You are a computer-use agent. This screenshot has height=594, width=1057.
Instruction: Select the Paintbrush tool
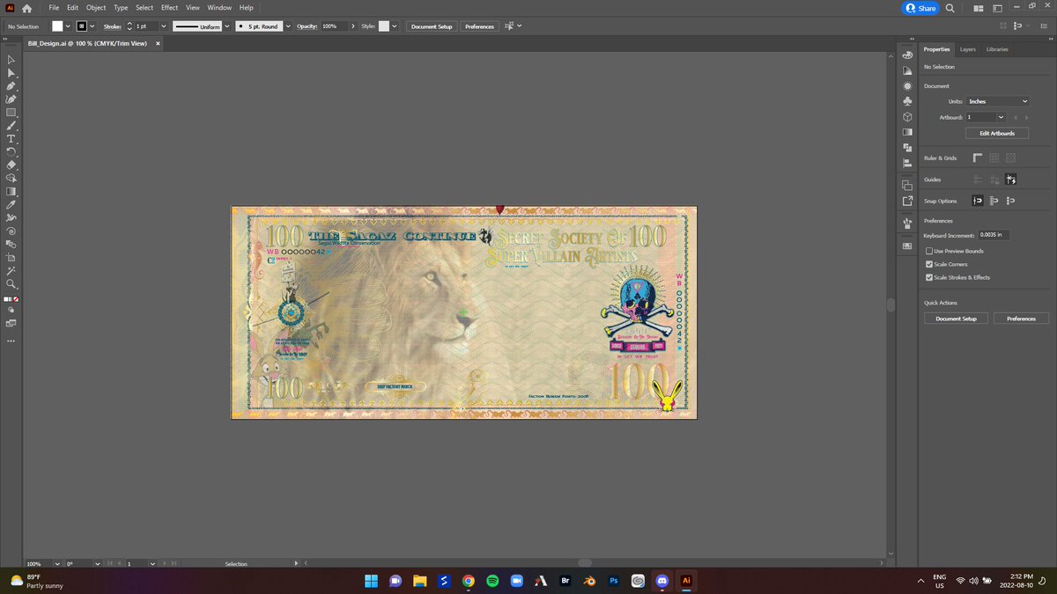pos(11,126)
